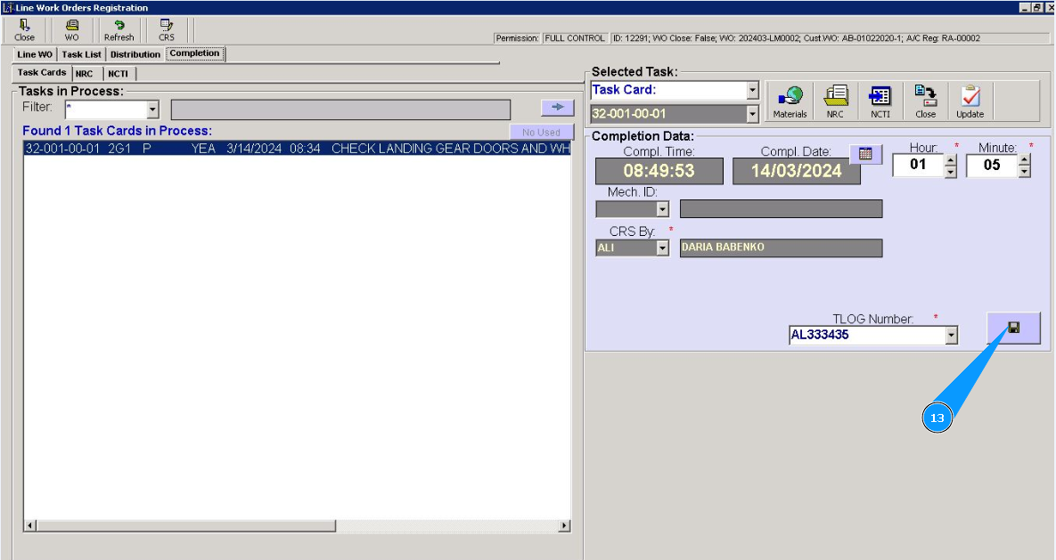Apply the filter with the blue arrow button
Screen dimensions: 1056x560
(x=558, y=107)
